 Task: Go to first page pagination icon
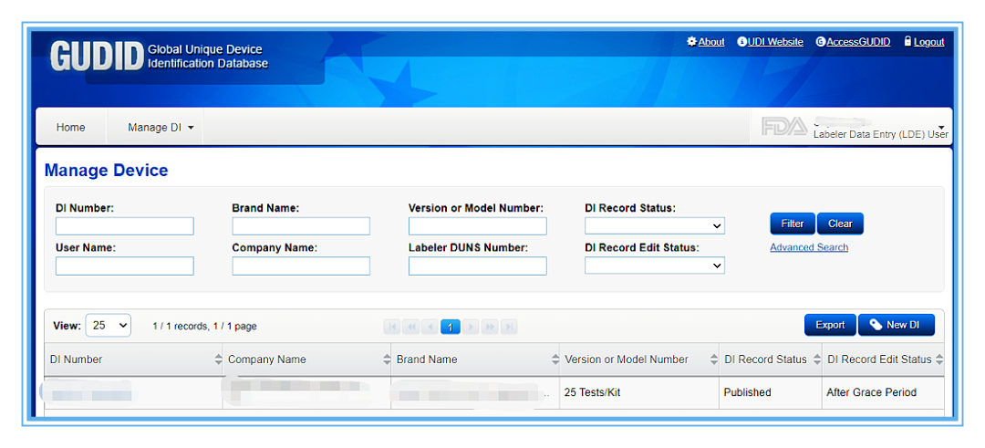(x=392, y=327)
